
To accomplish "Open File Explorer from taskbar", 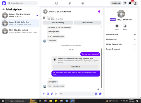I will 51,101.
